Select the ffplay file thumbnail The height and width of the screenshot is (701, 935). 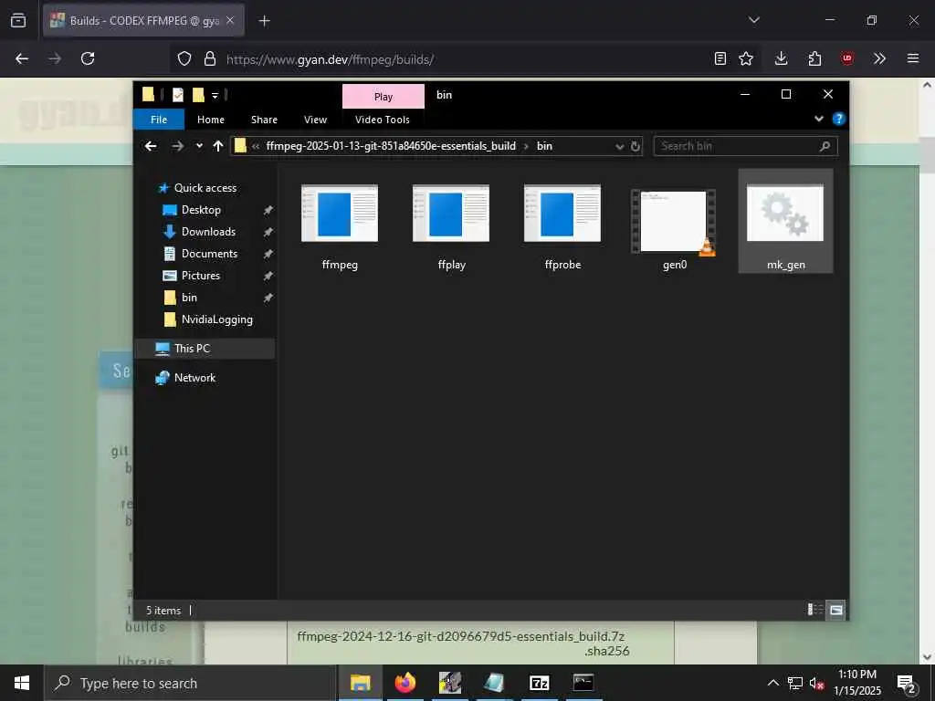pos(451,214)
